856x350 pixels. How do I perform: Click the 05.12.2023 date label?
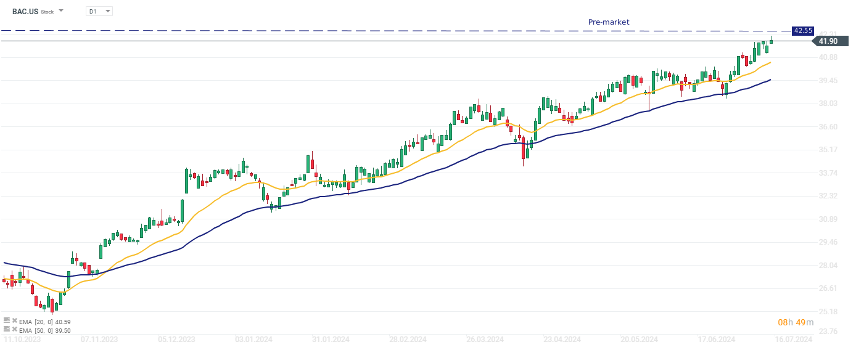tap(176, 340)
